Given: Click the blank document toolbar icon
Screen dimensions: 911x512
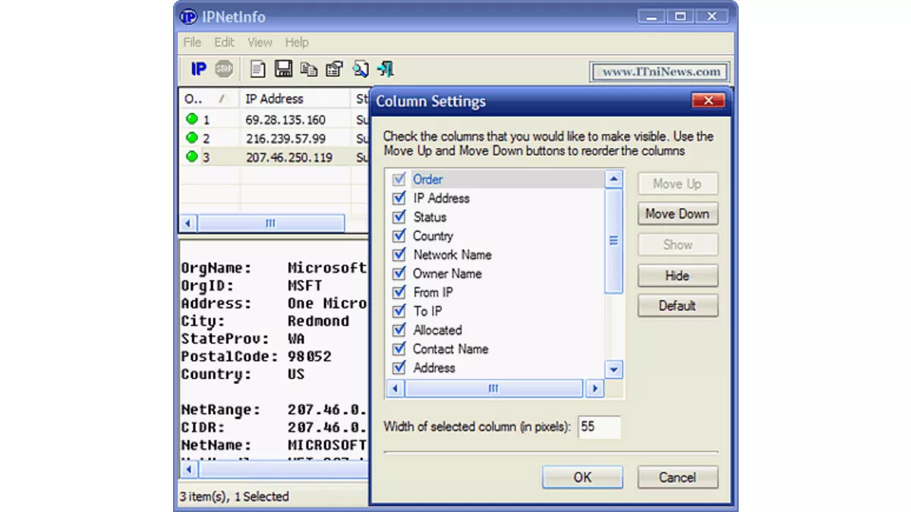Looking at the screenshot, I should click(x=258, y=70).
